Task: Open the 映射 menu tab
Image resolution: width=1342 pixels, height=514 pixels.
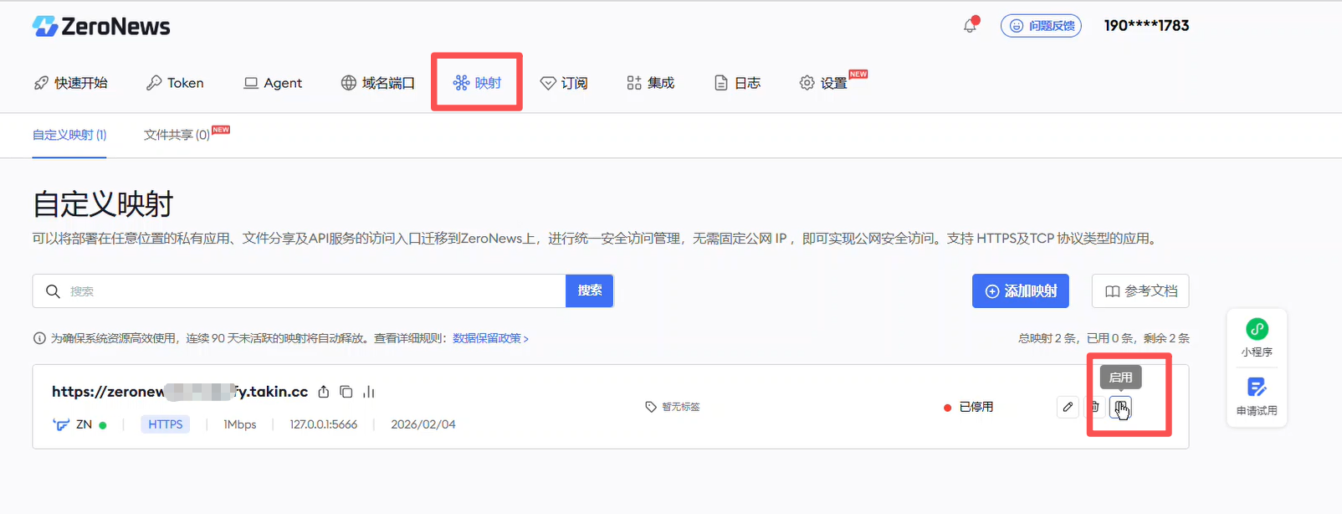Action: [x=477, y=83]
